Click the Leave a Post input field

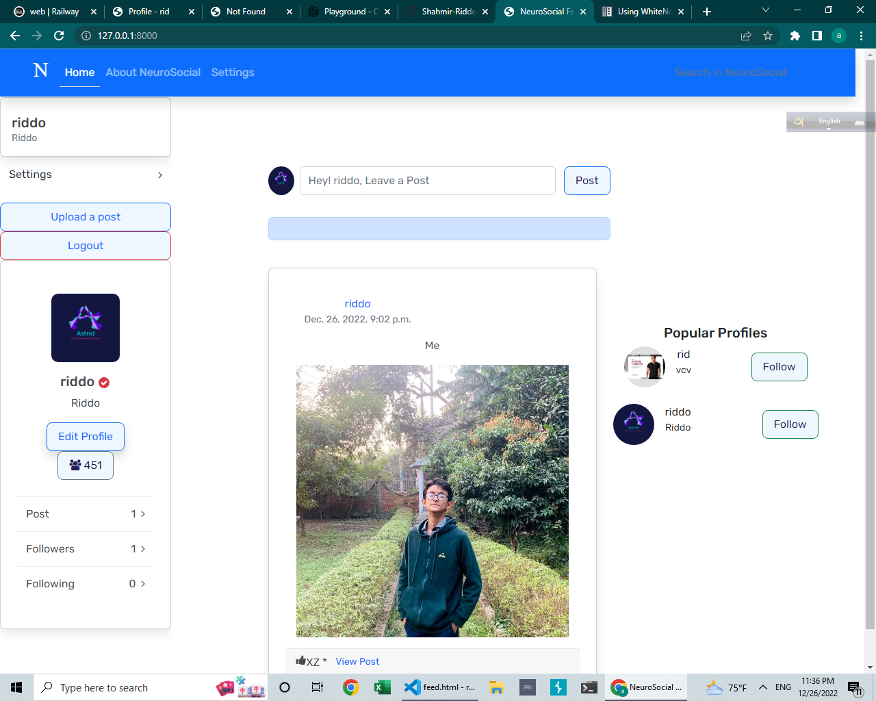pyautogui.click(x=428, y=181)
